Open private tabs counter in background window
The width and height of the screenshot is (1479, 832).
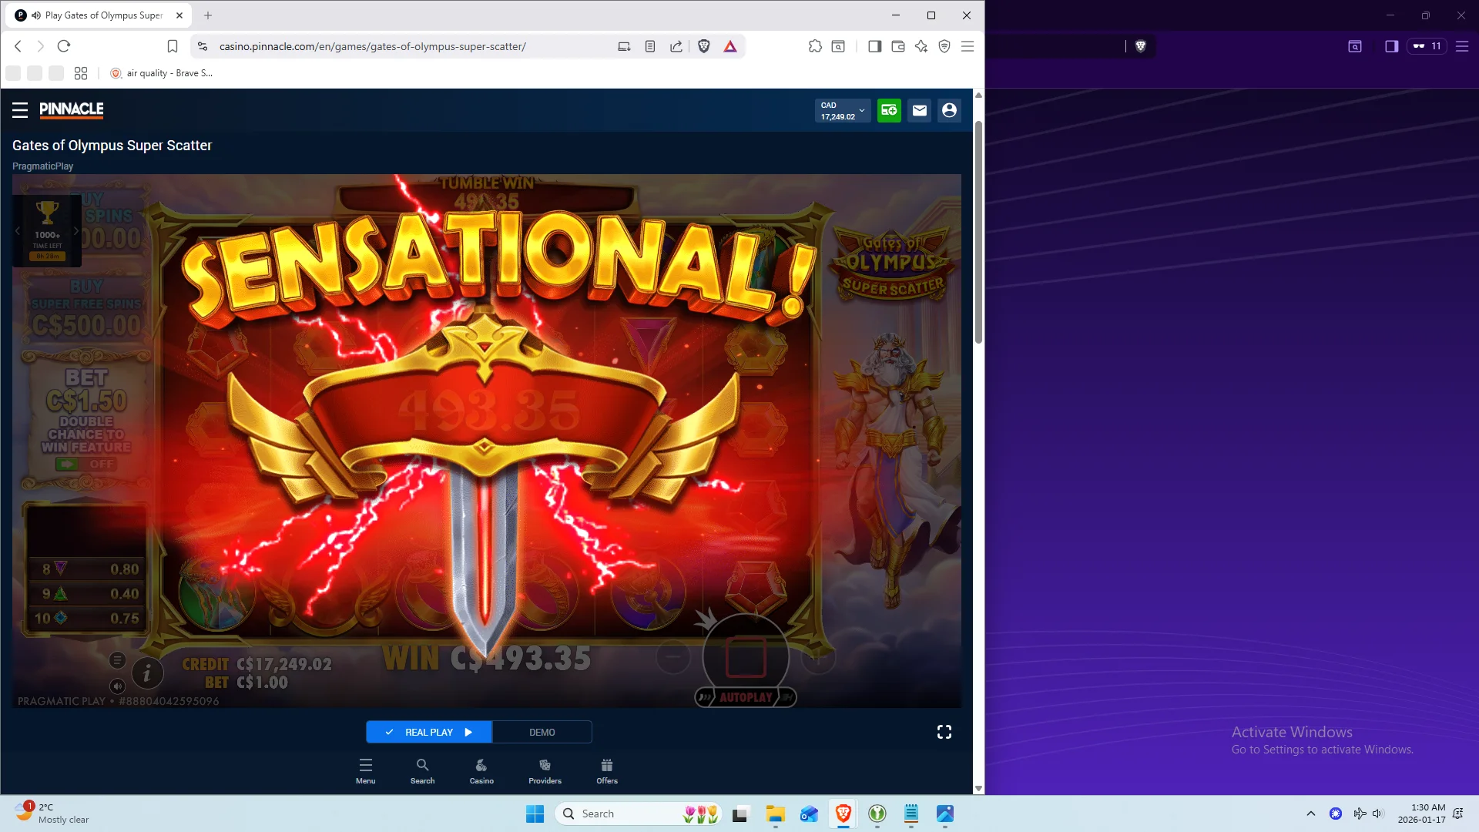coord(1427,46)
